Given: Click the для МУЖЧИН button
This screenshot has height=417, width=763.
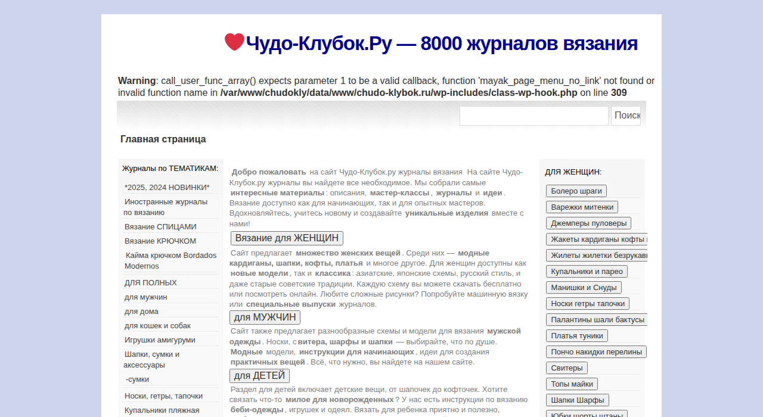Looking at the screenshot, I should click(265, 318).
